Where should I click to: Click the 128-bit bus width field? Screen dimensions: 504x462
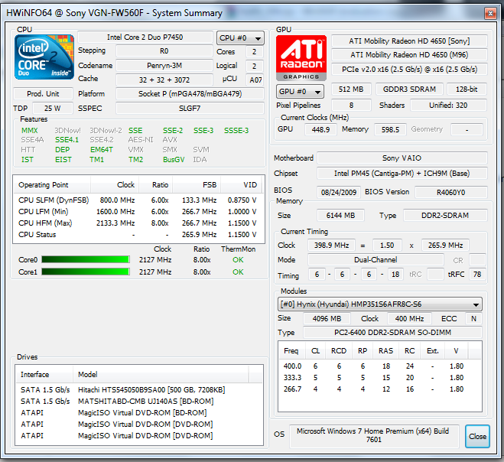coord(467,89)
